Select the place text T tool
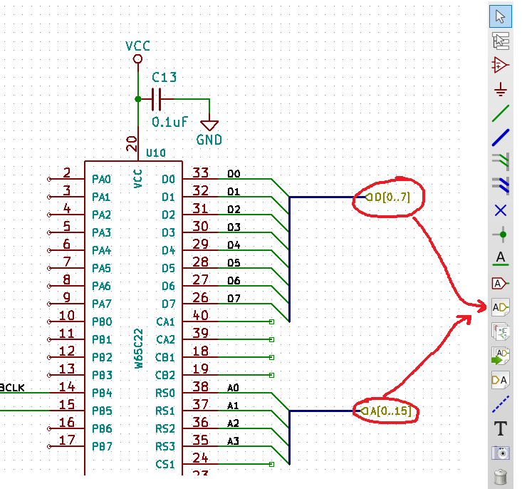The width and height of the screenshot is (522, 489). point(501,428)
